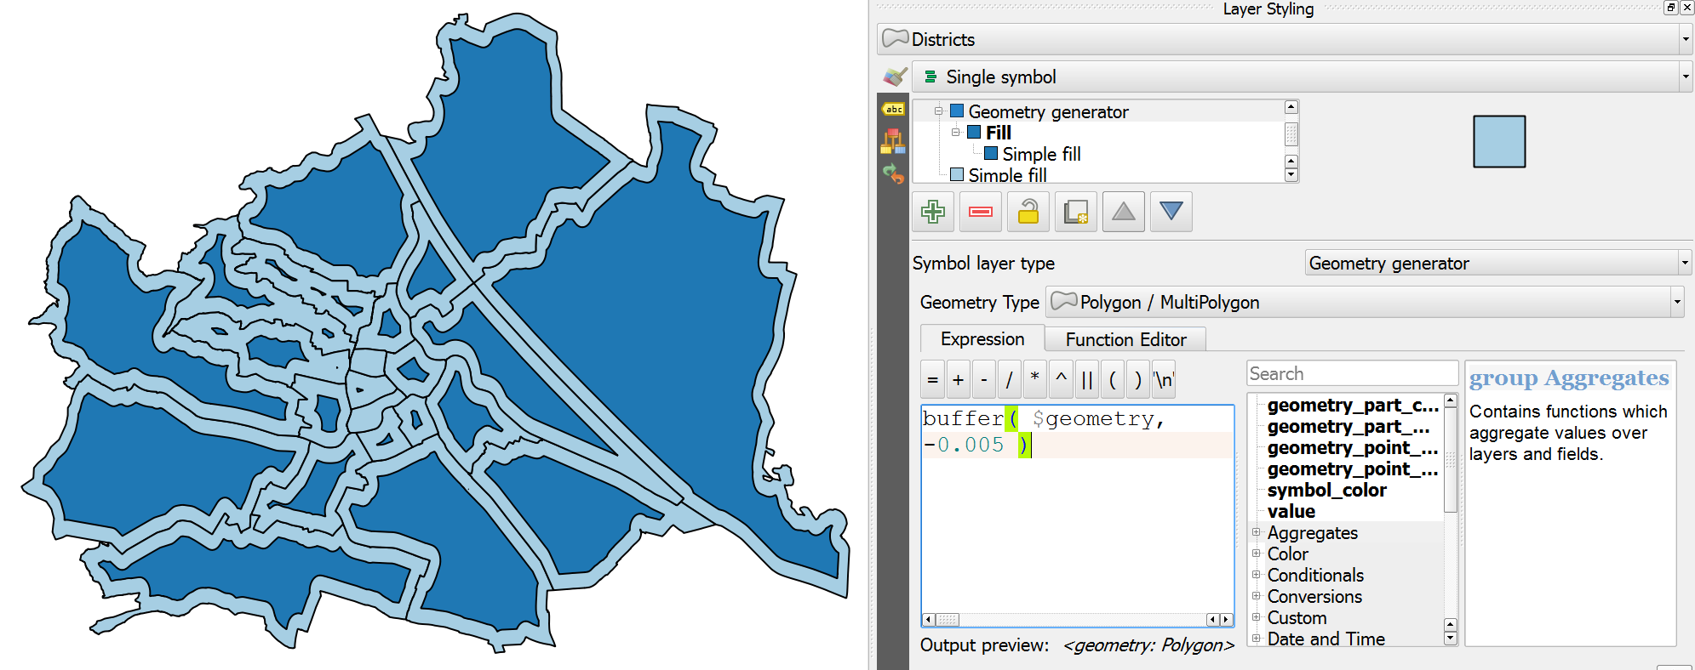Open the Symbol layer type dropdown

pyautogui.click(x=1497, y=264)
